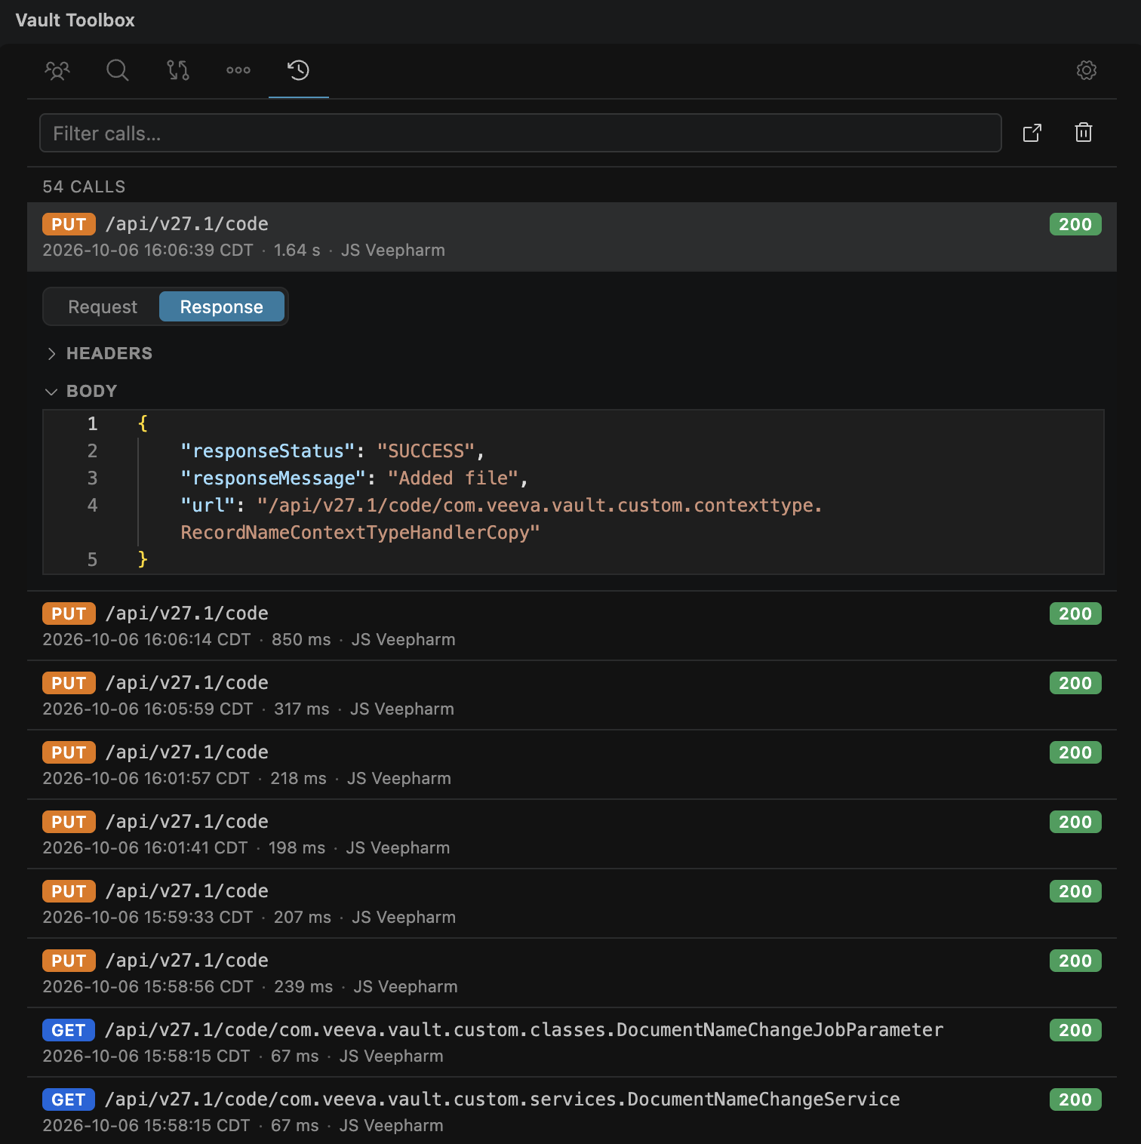Click line number 5 in body gutter
This screenshot has width=1141, height=1144.
(x=92, y=560)
